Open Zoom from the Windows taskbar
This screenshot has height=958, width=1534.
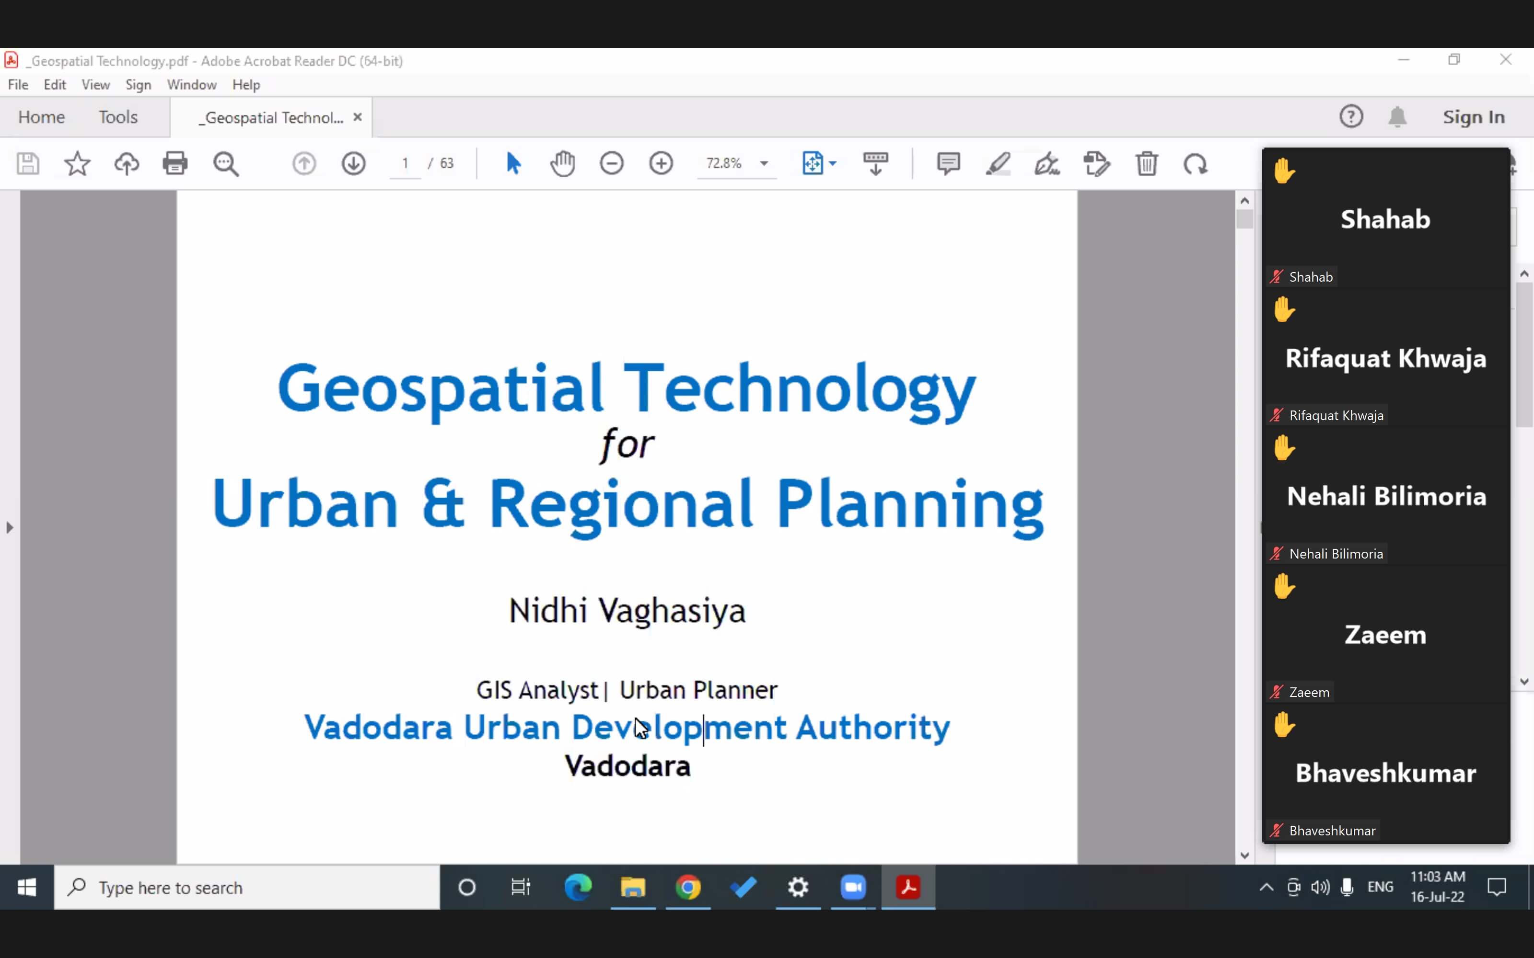coord(853,887)
